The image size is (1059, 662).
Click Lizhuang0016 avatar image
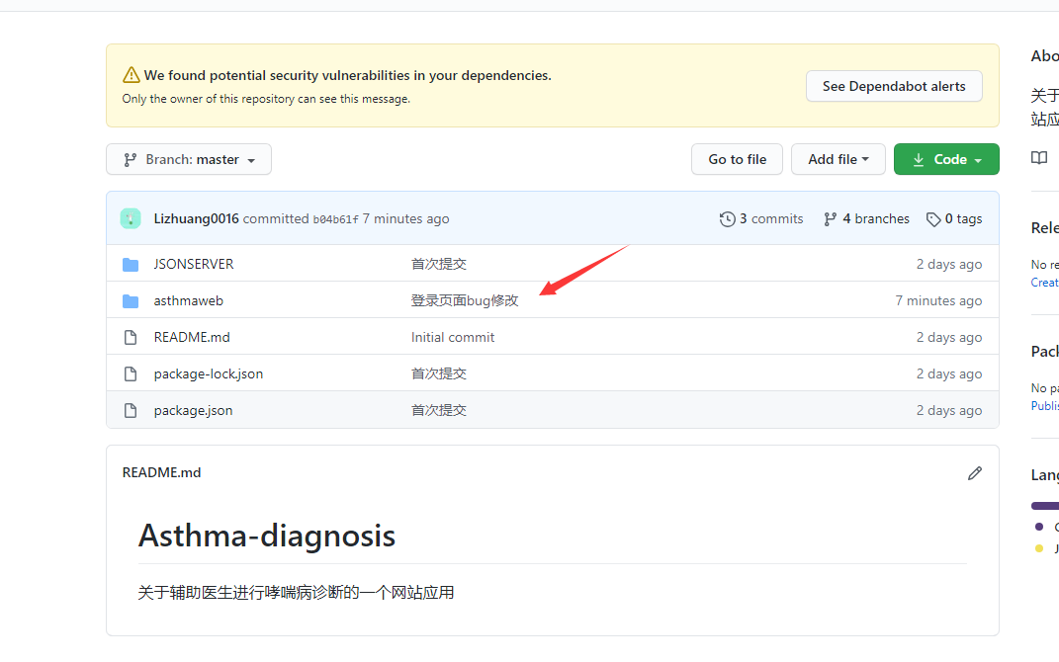coord(131,218)
